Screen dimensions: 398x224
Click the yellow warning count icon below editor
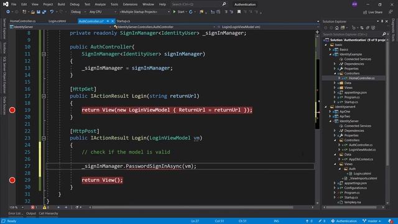(x=44, y=207)
